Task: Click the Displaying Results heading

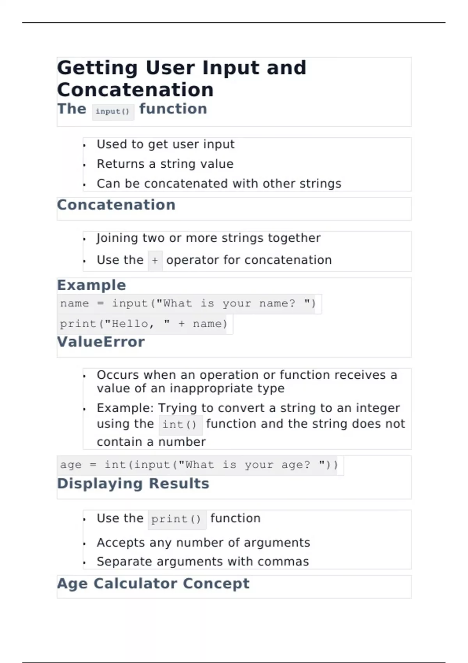Action: [x=133, y=484]
